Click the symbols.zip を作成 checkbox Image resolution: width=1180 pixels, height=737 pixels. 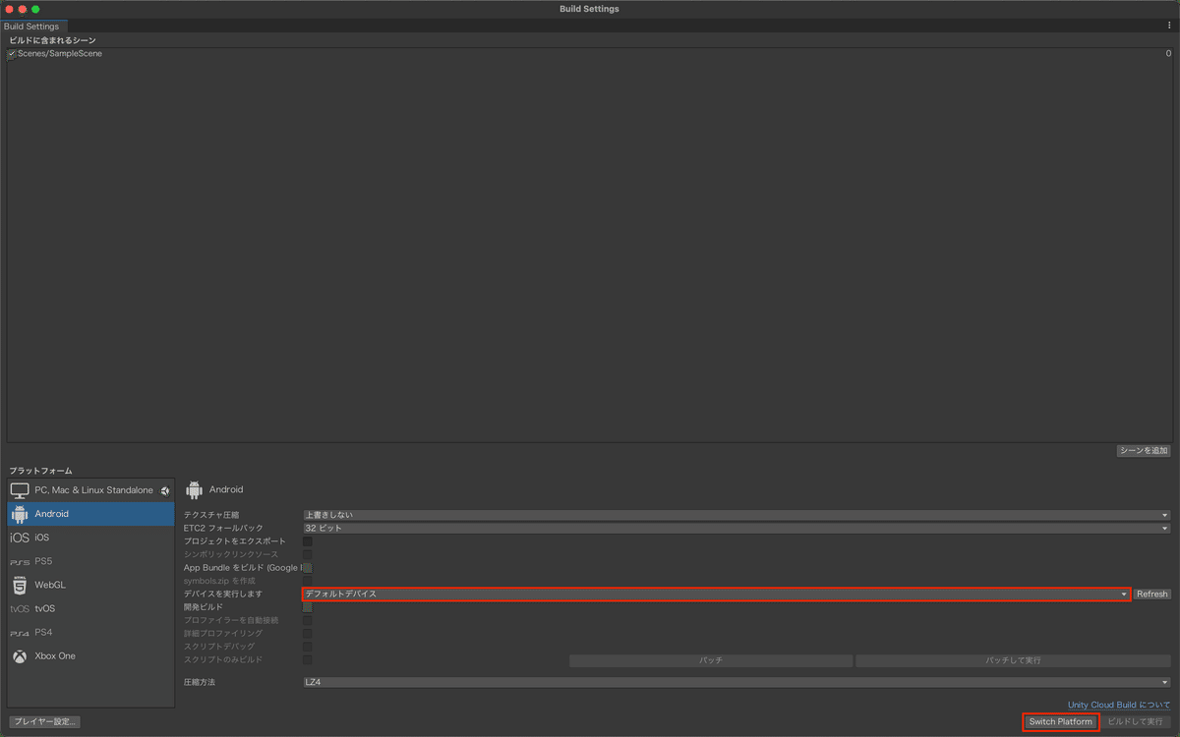308,581
